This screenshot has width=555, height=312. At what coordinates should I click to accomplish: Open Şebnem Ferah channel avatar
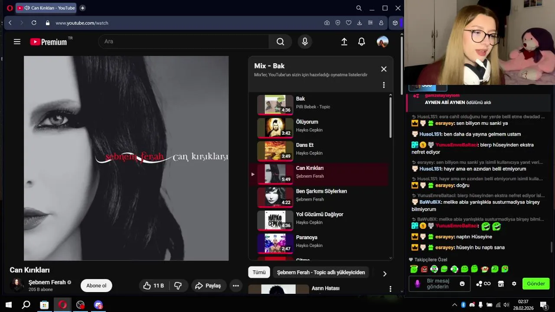(x=17, y=285)
